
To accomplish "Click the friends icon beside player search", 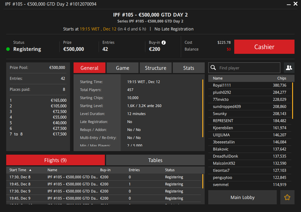I will click(x=289, y=68).
